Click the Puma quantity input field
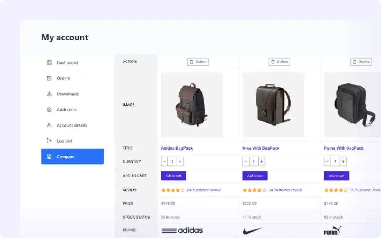The width and height of the screenshot is (381, 238). [x=335, y=161]
